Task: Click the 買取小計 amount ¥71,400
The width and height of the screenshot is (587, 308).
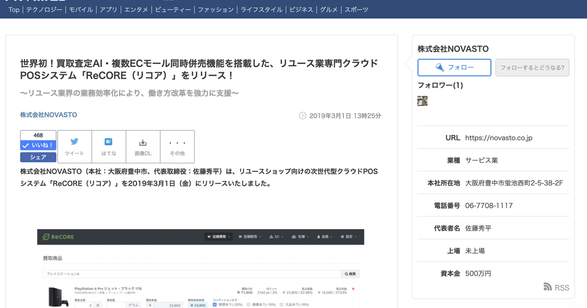Action: (246, 292)
